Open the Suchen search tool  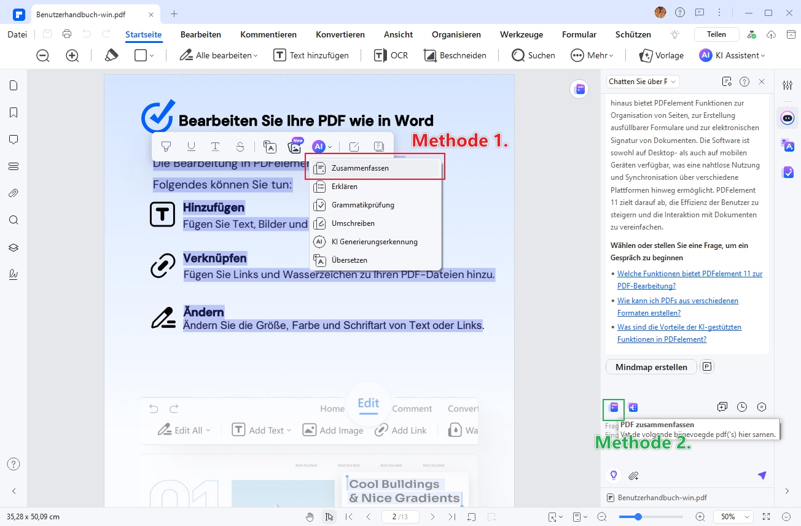coord(533,55)
